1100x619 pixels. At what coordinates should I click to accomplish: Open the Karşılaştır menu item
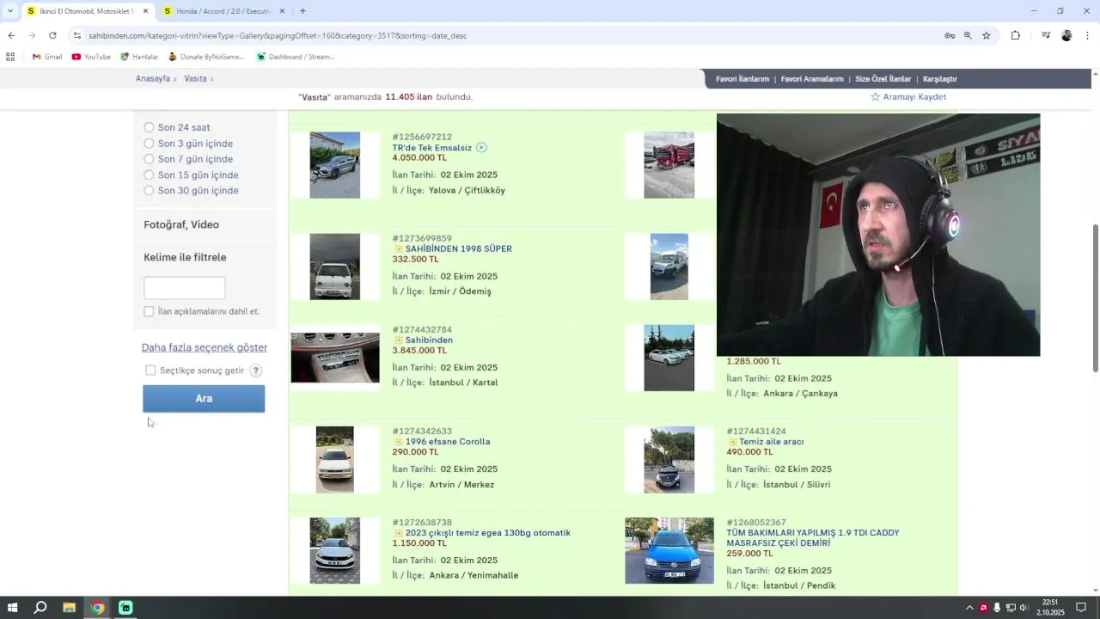[x=940, y=79]
